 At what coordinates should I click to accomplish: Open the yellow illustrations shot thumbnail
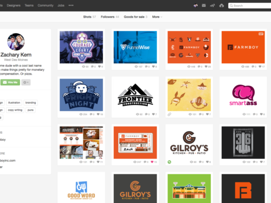pos(189,95)
